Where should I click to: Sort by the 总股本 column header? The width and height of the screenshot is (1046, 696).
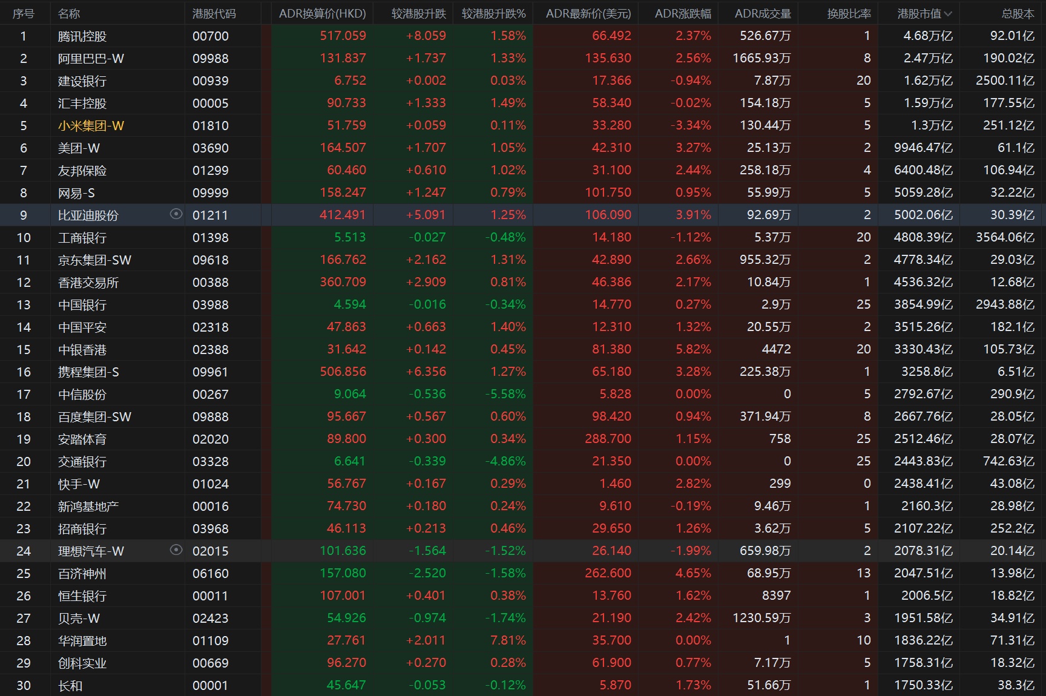coord(1018,13)
